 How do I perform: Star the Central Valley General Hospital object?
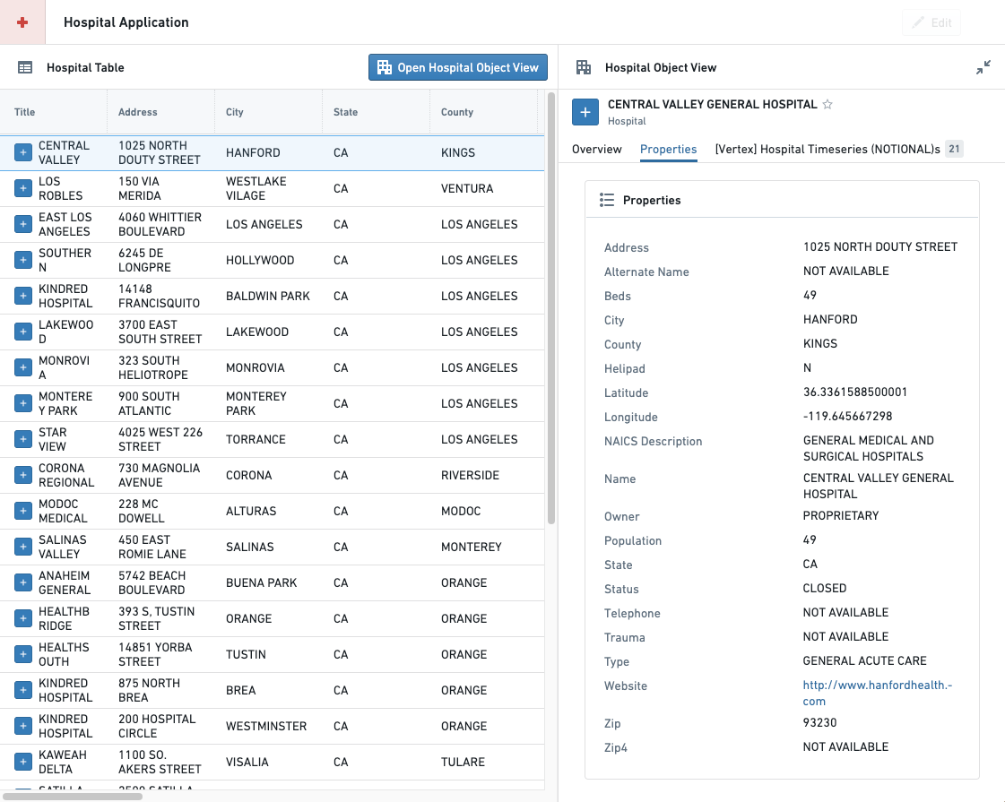tap(827, 105)
